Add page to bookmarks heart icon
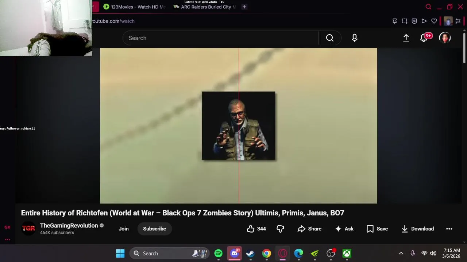This screenshot has width=467, height=262. tap(434, 21)
